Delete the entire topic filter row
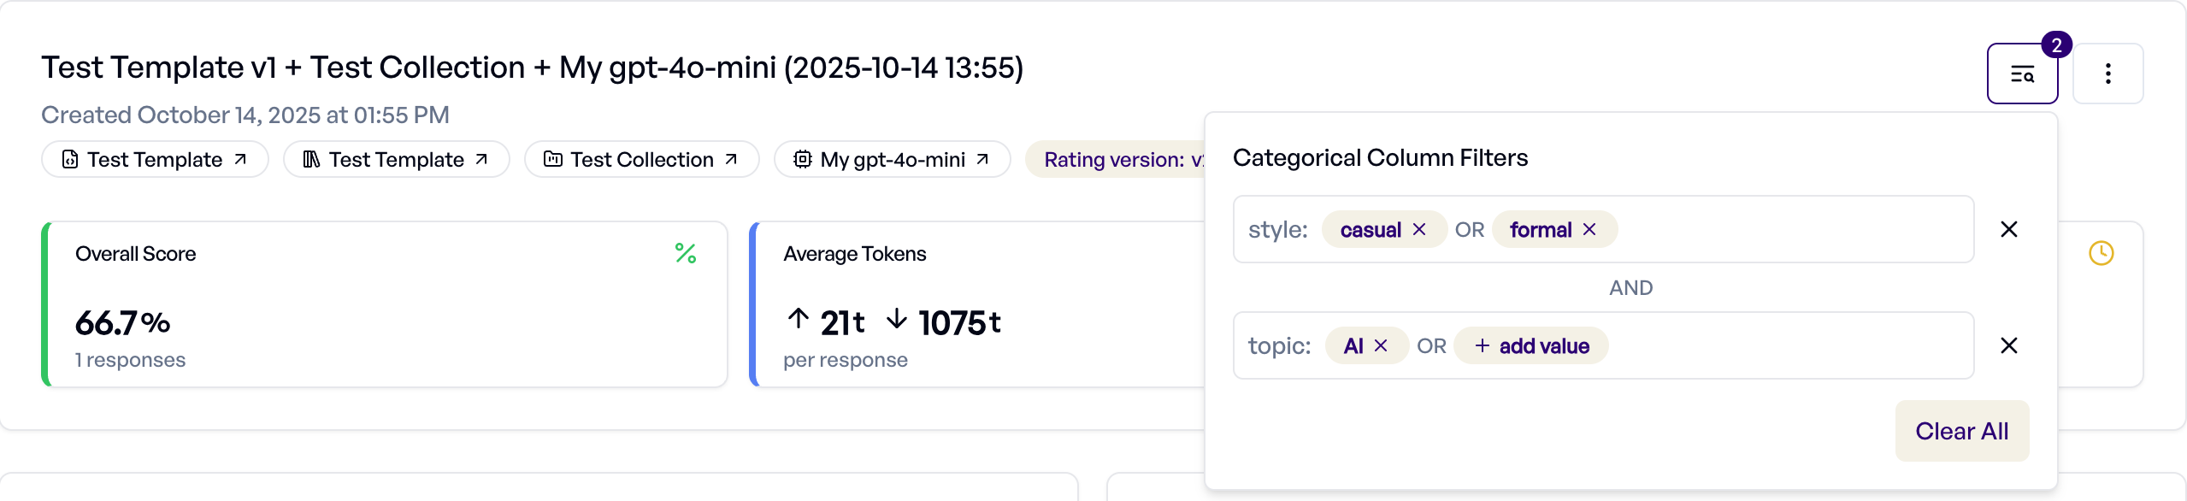 [x=2009, y=345]
